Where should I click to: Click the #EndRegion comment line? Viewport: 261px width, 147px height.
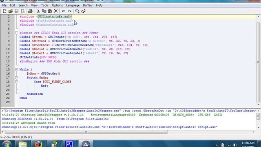[x=54, y=61]
